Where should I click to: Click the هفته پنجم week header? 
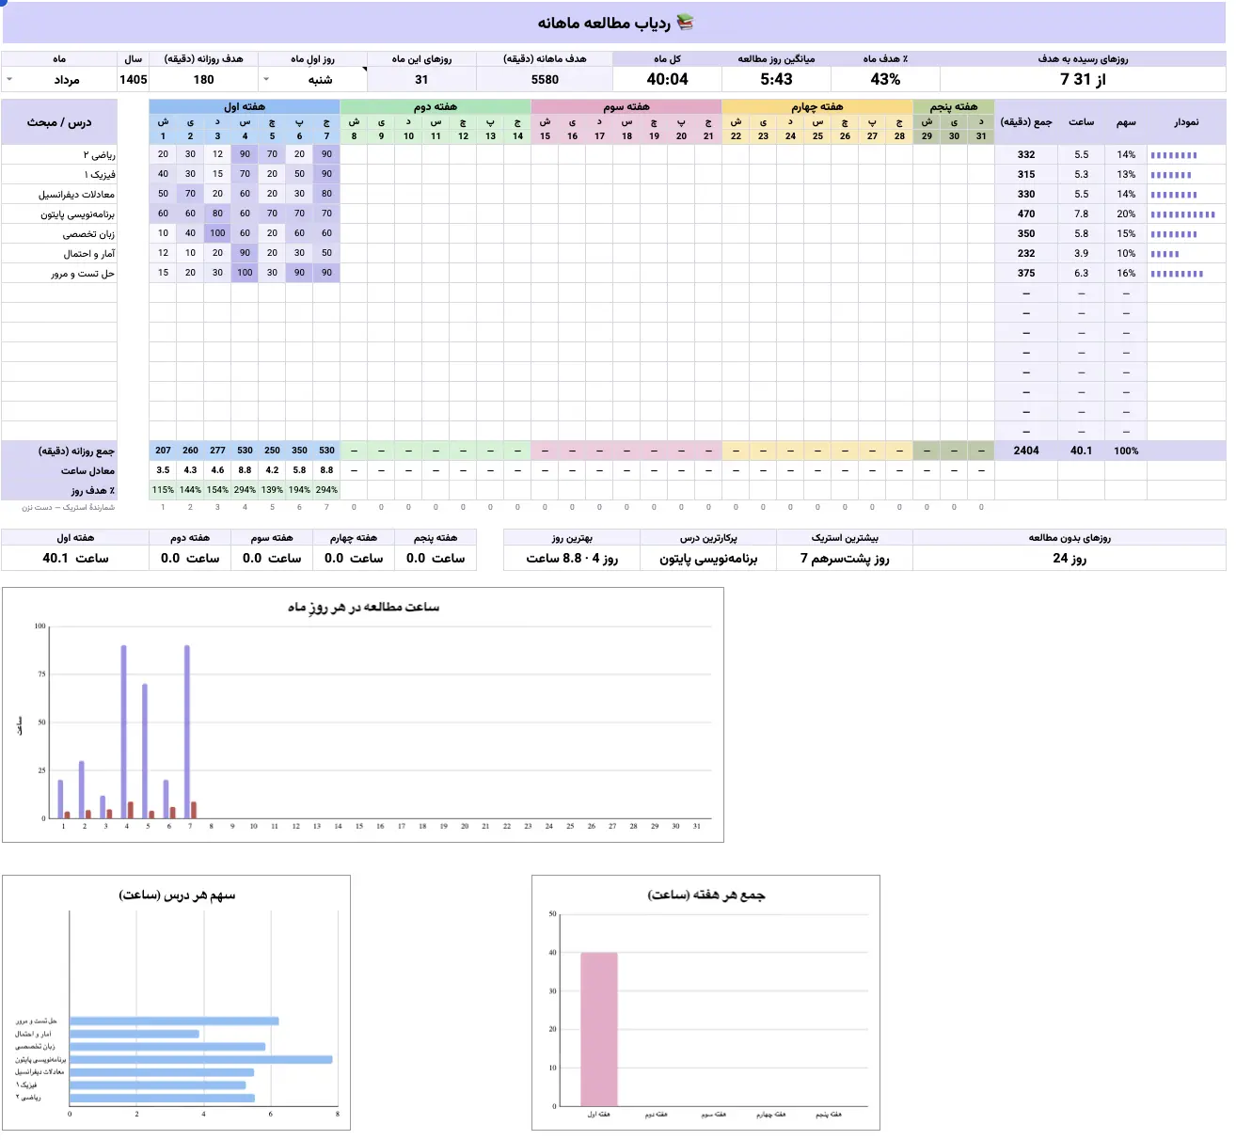[954, 106]
